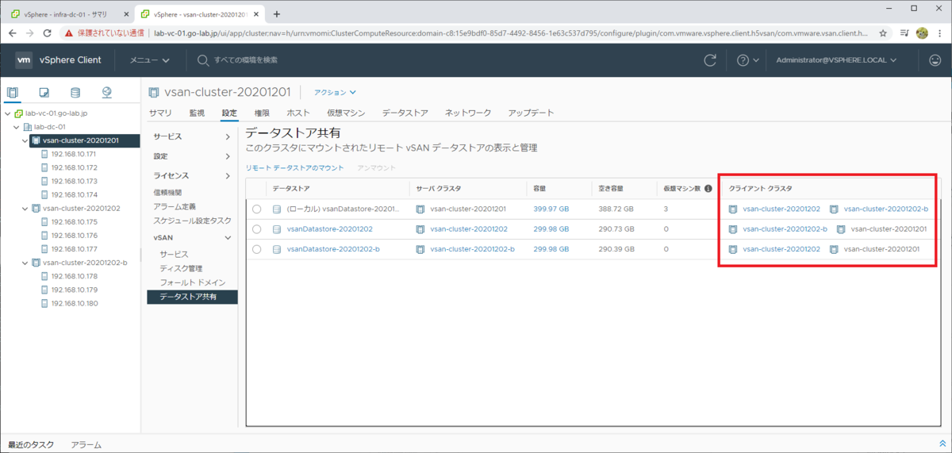Switch to 権限 tab
The image size is (952, 453).
262,113
